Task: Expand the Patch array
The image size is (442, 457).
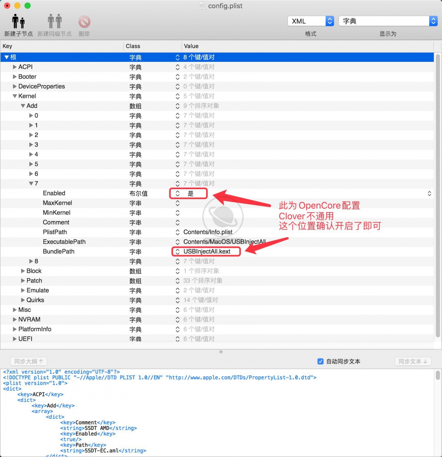Action: pos(23,281)
